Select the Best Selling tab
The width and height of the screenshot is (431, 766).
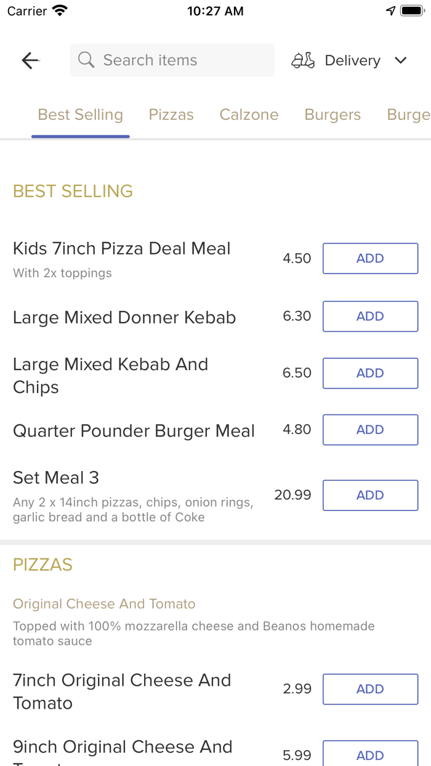point(80,115)
